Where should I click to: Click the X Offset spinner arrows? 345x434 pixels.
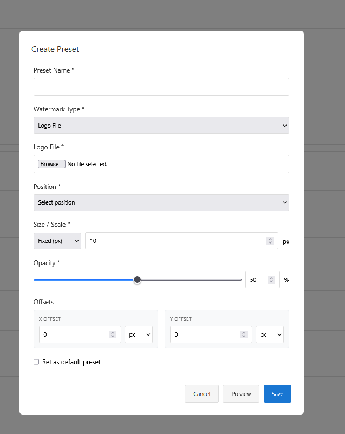pyautogui.click(x=113, y=334)
